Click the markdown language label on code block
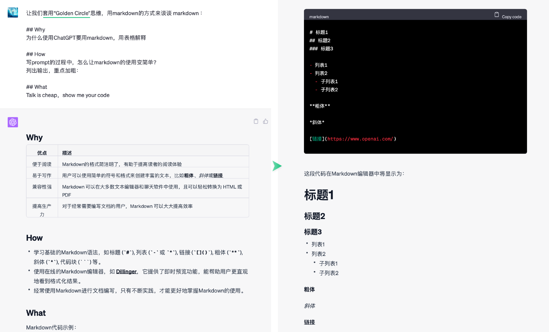549x332 pixels. click(x=319, y=17)
